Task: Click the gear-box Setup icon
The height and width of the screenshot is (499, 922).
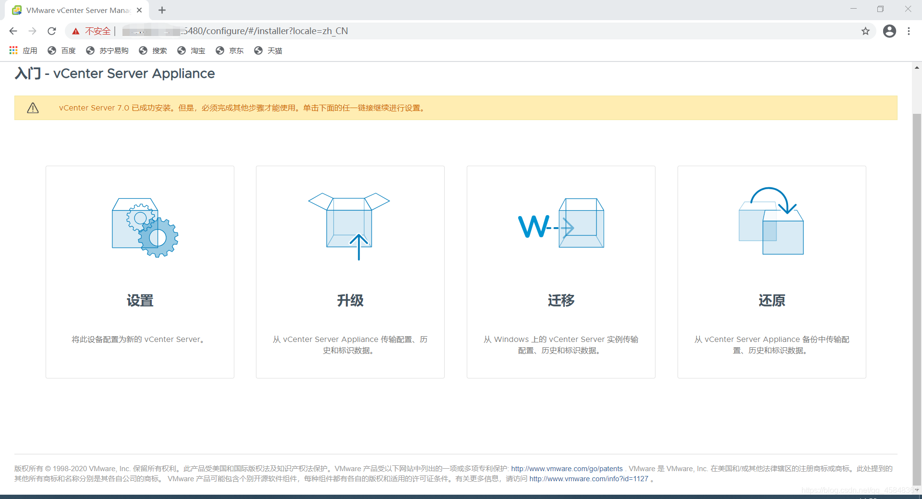Action: 145,227
